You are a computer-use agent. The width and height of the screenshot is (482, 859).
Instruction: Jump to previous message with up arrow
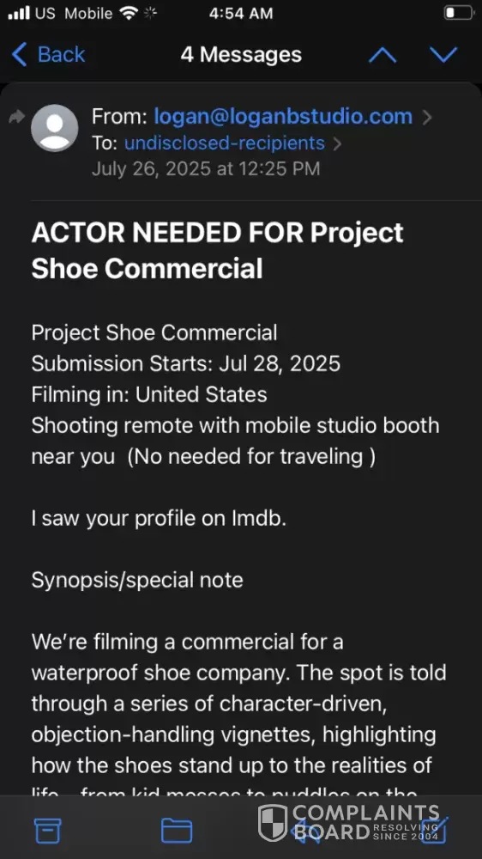383,55
